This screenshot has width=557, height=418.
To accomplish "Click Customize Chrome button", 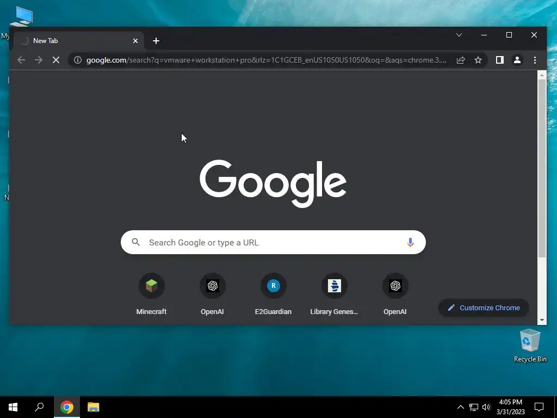I will (484, 308).
